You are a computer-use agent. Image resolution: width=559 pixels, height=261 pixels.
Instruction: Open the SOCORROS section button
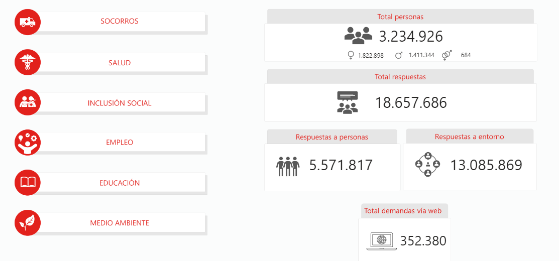click(x=120, y=22)
